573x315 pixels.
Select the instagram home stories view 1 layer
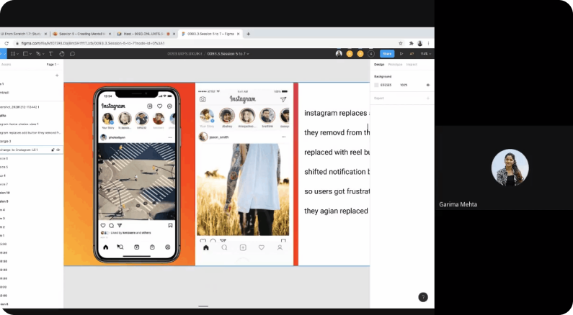[x=32, y=124]
